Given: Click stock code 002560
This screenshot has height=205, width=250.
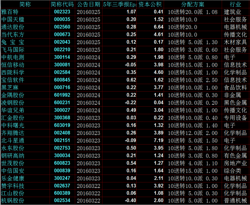Looking at the screenshot, I should (x=62, y=27).
